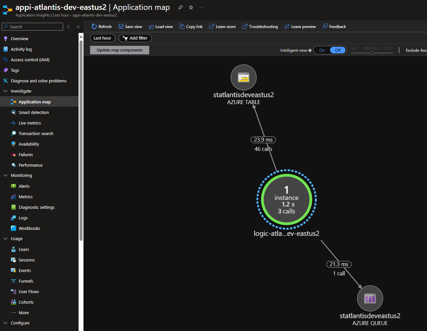Image resolution: width=427 pixels, height=331 pixels.
Task: Click Update map components
Action: coord(120,50)
